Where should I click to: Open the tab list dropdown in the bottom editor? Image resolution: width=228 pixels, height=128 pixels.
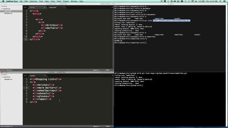tap(112, 76)
